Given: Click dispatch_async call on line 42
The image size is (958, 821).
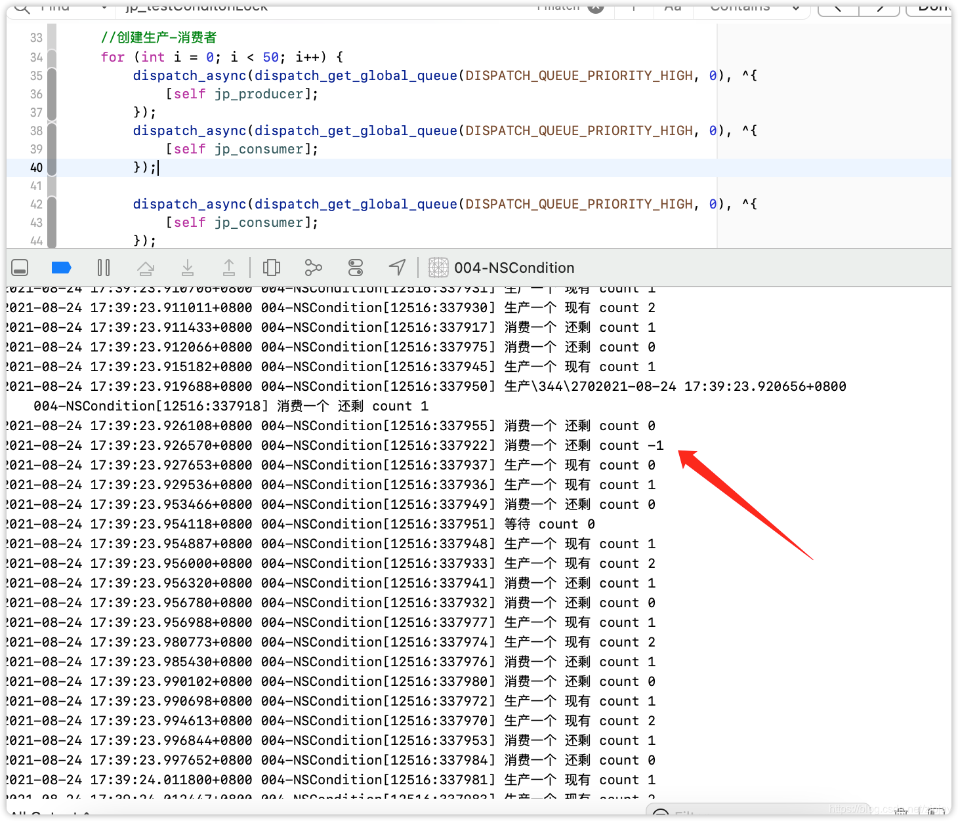Looking at the screenshot, I should 445,204.
